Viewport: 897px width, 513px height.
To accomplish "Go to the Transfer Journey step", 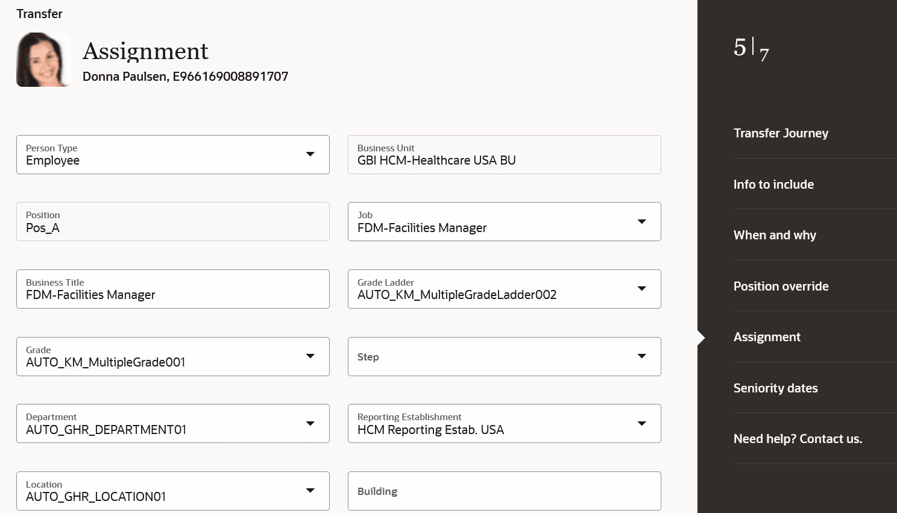I will click(781, 133).
